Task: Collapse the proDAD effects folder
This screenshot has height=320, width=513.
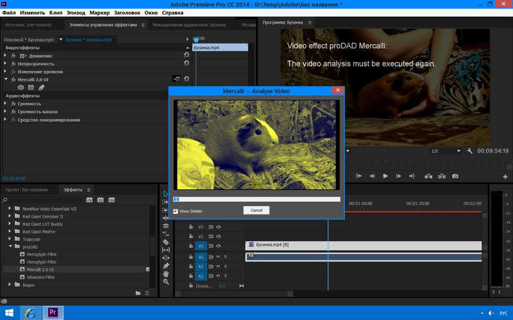Action: (x=10, y=246)
